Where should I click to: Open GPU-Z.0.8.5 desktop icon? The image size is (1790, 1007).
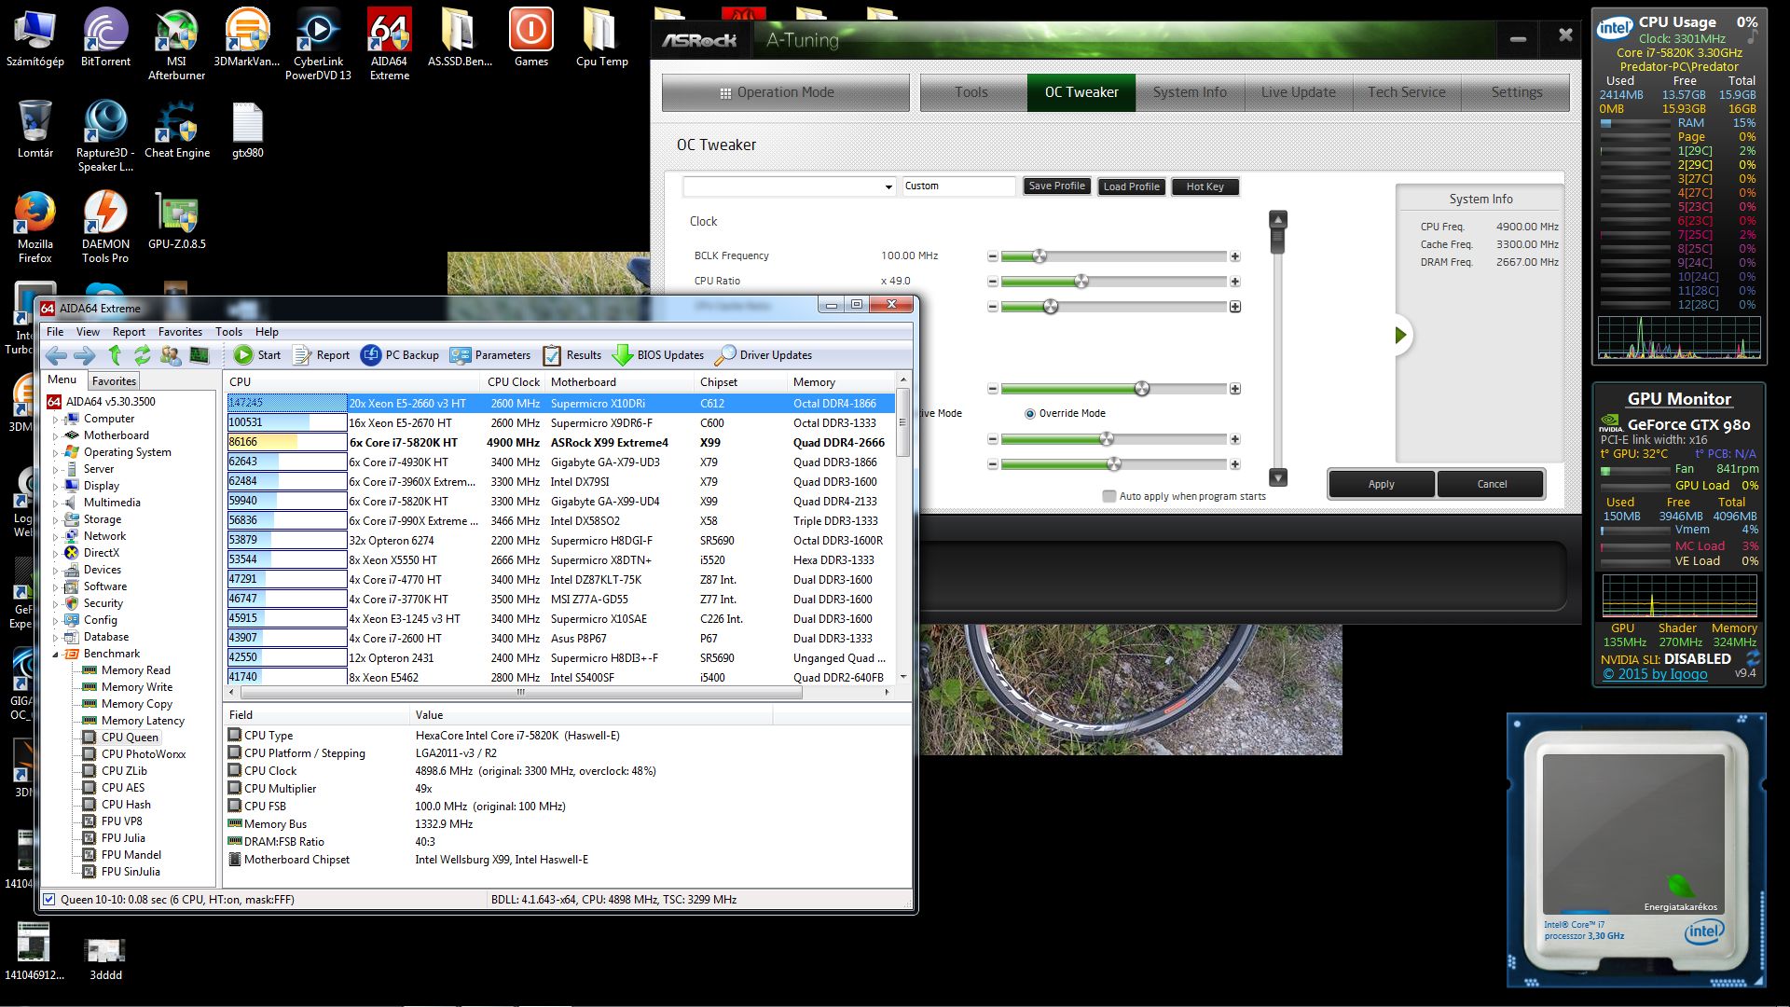click(177, 221)
